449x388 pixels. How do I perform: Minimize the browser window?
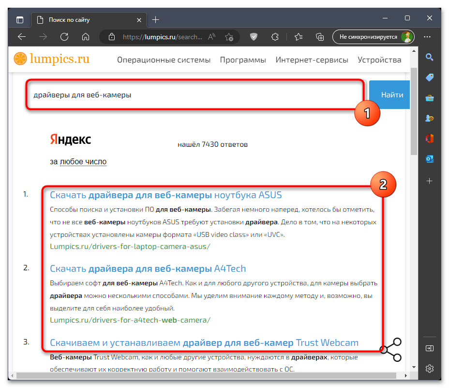[385, 18]
